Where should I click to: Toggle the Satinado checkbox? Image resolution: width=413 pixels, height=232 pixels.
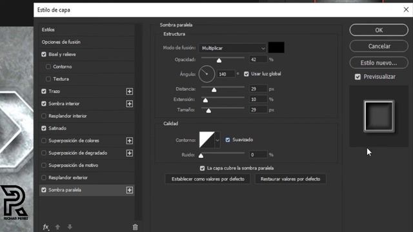tap(44, 128)
